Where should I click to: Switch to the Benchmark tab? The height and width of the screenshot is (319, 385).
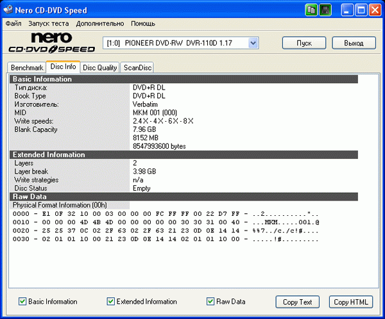(x=27, y=67)
